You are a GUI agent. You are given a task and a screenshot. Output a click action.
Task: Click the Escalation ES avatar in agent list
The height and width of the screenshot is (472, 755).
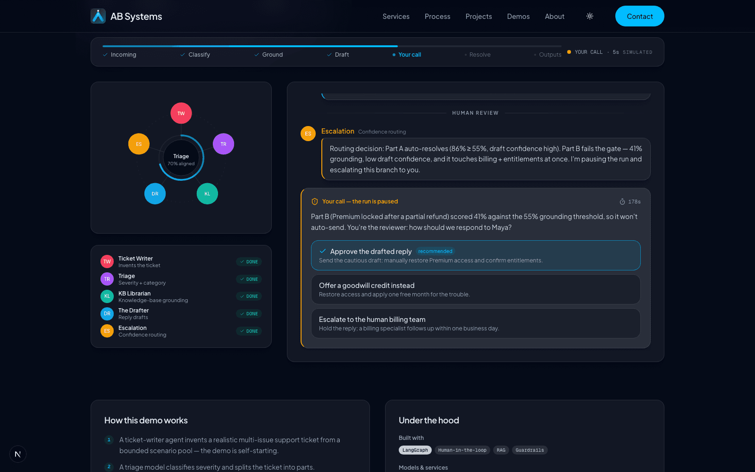107,331
